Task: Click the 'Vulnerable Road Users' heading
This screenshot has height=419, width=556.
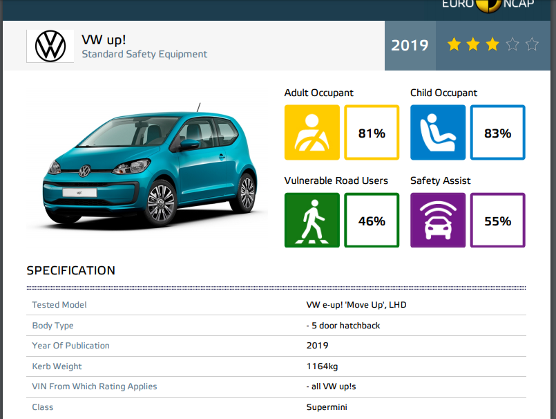Action: [336, 180]
